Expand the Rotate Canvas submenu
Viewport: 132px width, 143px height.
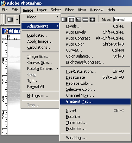tap(40, 68)
